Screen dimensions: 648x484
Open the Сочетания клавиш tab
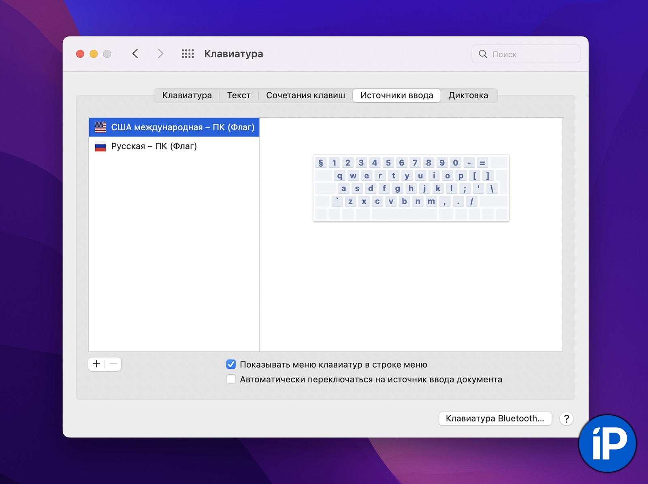[305, 96]
